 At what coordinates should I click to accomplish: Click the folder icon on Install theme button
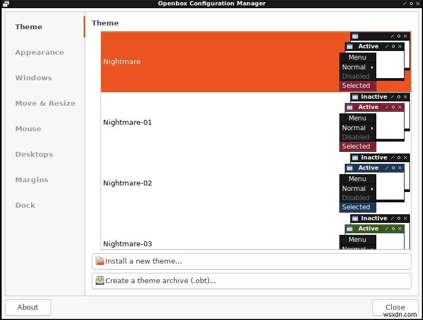point(100,261)
